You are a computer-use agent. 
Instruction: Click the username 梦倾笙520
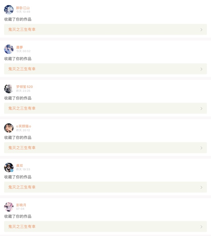point(24,87)
